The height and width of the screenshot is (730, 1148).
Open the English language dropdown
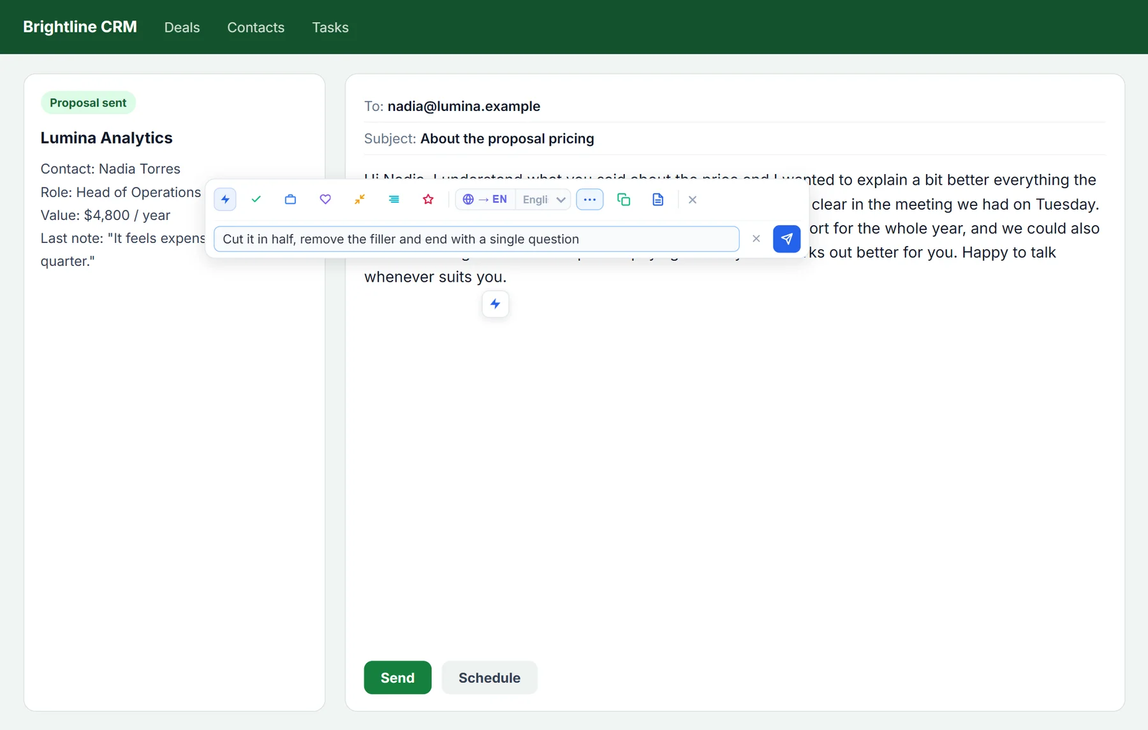(543, 200)
